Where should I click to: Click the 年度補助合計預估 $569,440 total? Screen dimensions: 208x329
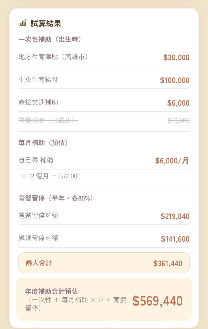(157, 301)
